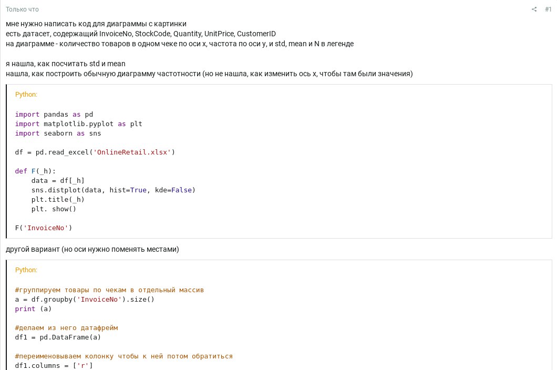This screenshot has height=370, width=557.
Task: Click the 'data = df[_h]' line
Action: pos(58,181)
